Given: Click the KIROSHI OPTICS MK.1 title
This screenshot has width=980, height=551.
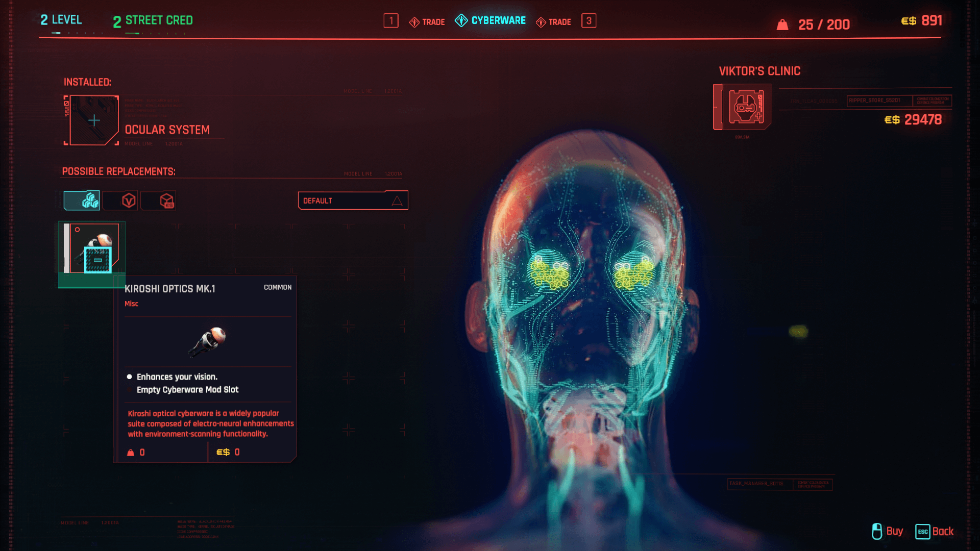Looking at the screenshot, I should (x=170, y=289).
